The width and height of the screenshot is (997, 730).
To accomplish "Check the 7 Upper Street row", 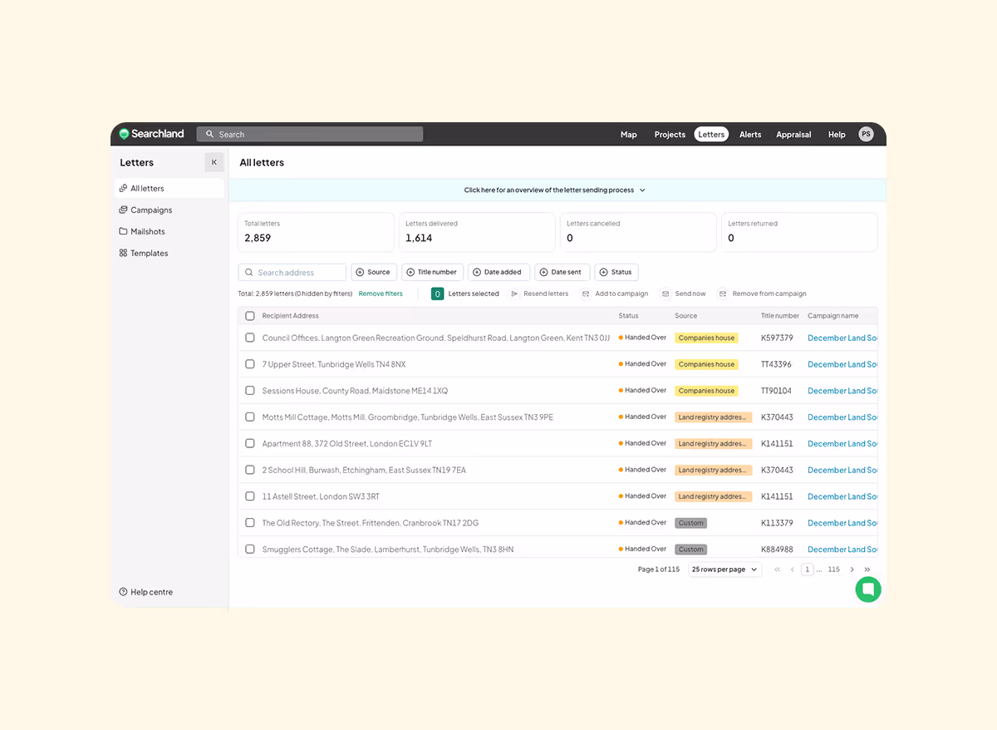I will 250,364.
